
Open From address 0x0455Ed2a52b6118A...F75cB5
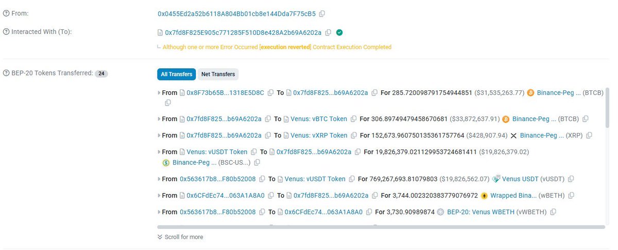[x=236, y=14]
